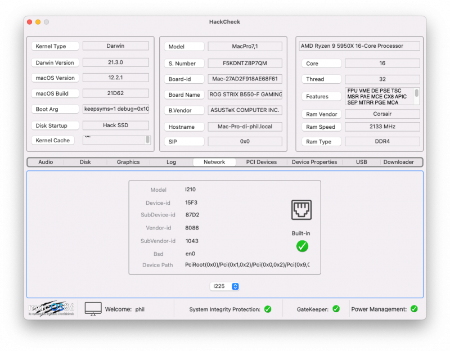Click the AMD Ryzen 9 5950X processor field
The width and height of the screenshot is (450, 351).
pyautogui.click(x=359, y=46)
